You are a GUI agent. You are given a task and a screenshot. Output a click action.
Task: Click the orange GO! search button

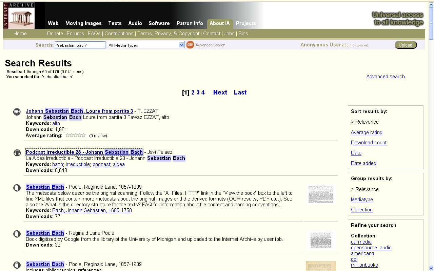[x=190, y=45]
